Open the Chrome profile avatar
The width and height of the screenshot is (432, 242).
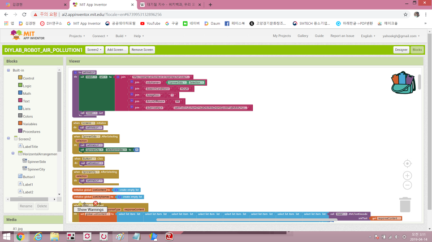pyautogui.click(x=417, y=15)
